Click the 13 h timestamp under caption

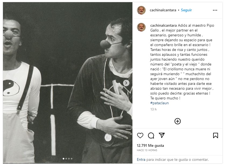[153, 109]
